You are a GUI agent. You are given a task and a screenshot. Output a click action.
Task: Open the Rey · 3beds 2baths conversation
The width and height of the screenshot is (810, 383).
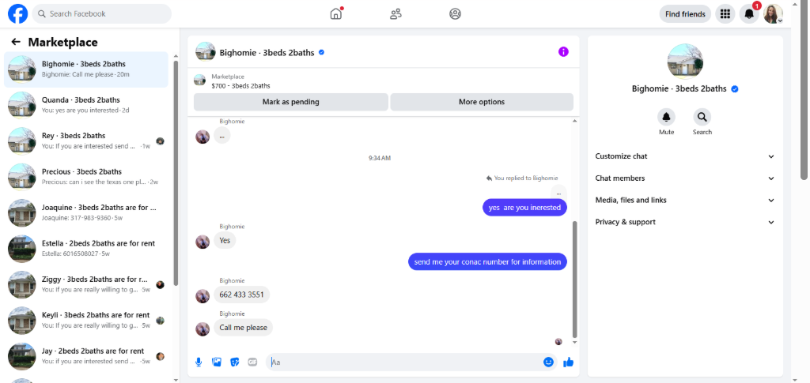(x=86, y=141)
